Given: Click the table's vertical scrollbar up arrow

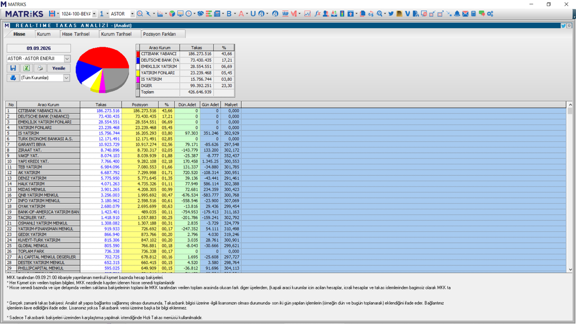Looking at the screenshot, I should (570, 105).
